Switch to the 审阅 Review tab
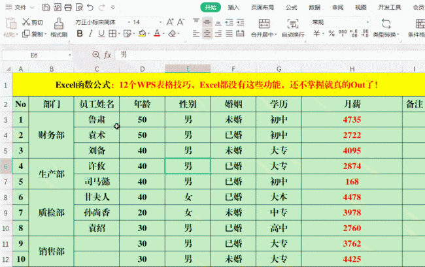This screenshot has height=267, width=425. pos(338,7)
